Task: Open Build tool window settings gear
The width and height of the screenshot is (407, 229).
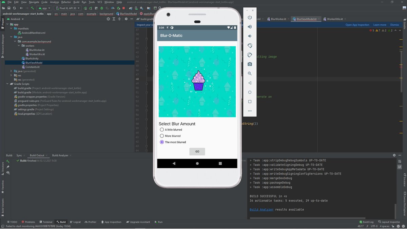Action: click(x=394, y=155)
